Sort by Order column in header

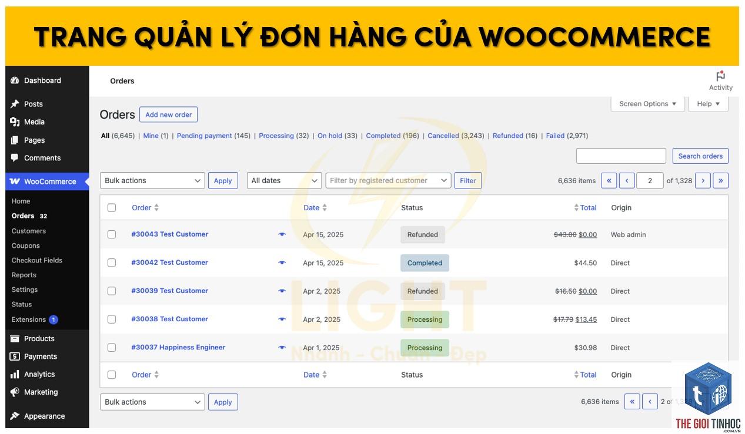click(145, 207)
